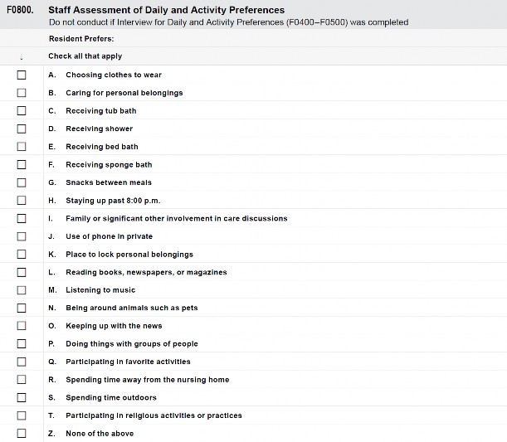
Task: Enable the 'Receiving bed bath' checkbox
Action: coord(22,147)
